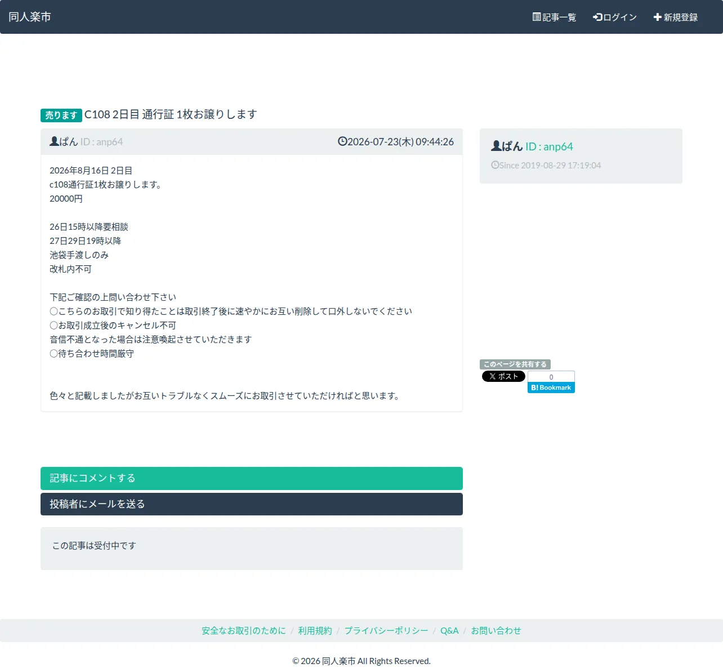Click the 投稿者にメールを送る button
The height and width of the screenshot is (668, 723).
[x=252, y=504]
